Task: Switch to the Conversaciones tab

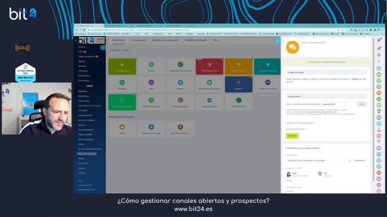Action: pyautogui.click(x=138, y=40)
